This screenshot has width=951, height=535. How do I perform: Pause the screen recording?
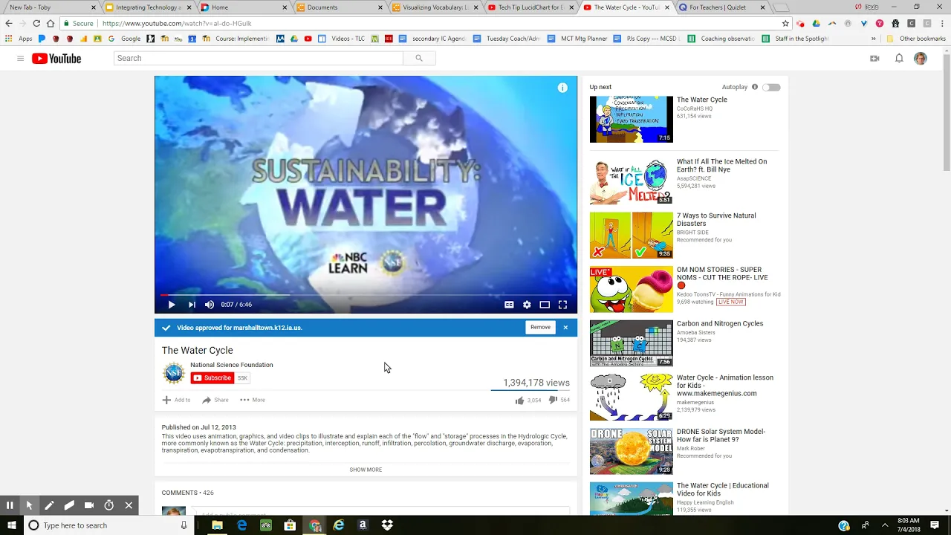point(10,505)
